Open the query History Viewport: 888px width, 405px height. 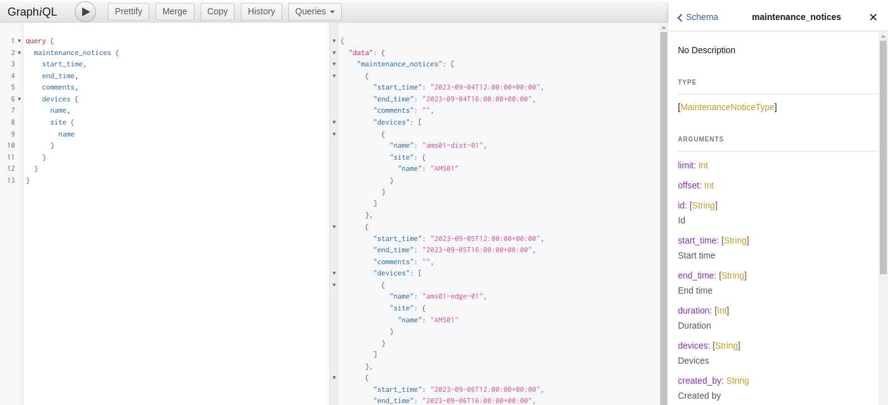[x=262, y=11]
